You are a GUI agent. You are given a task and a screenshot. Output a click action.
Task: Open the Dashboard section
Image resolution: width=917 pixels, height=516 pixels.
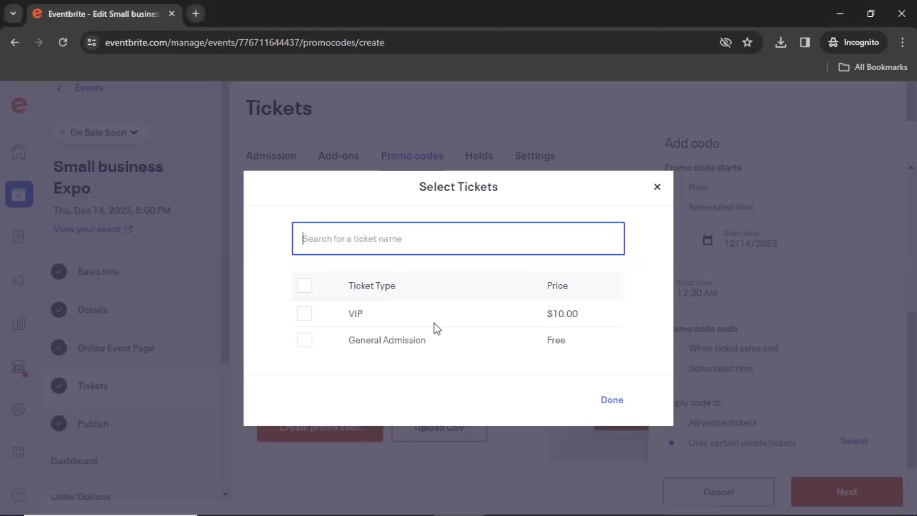74,461
